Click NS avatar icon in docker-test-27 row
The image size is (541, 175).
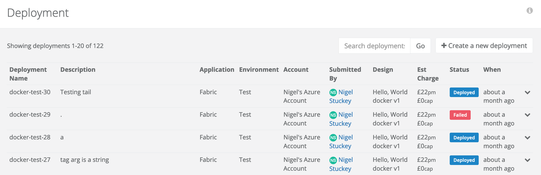point(333,160)
